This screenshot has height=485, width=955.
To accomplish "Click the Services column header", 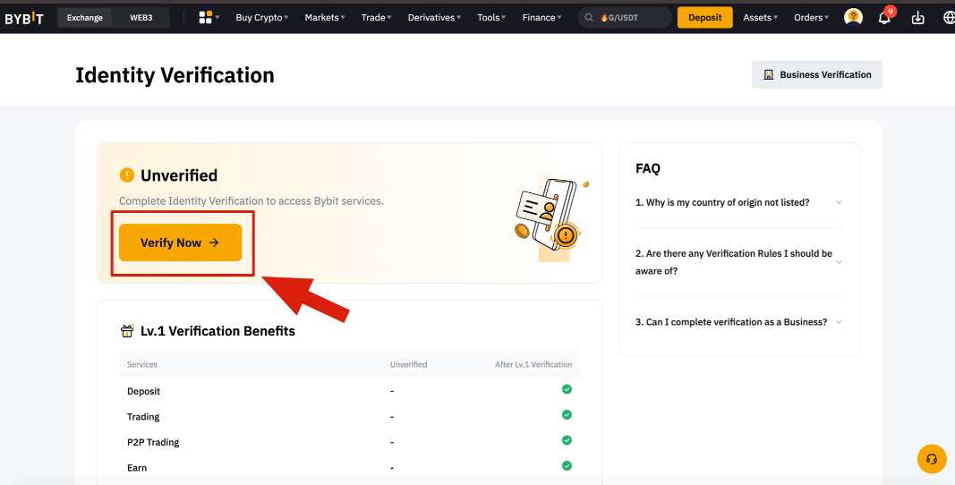I will [142, 364].
